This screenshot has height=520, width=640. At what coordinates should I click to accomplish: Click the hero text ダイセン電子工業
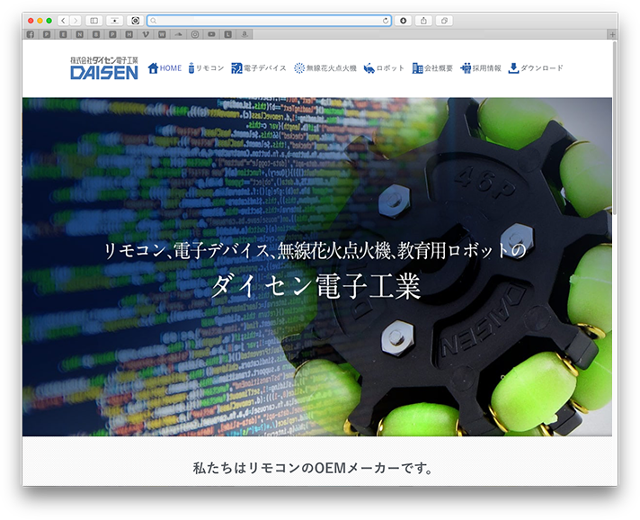(x=316, y=286)
